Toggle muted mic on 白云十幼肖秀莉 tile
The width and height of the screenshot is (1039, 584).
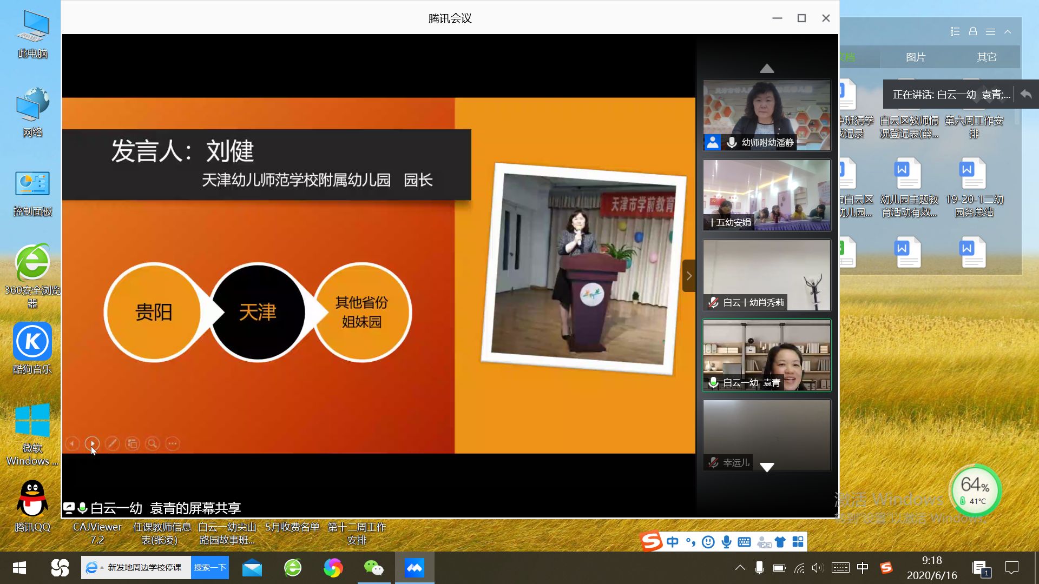[713, 302]
